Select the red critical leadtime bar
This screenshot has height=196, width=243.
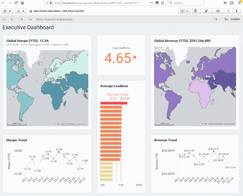click(114, 103)
